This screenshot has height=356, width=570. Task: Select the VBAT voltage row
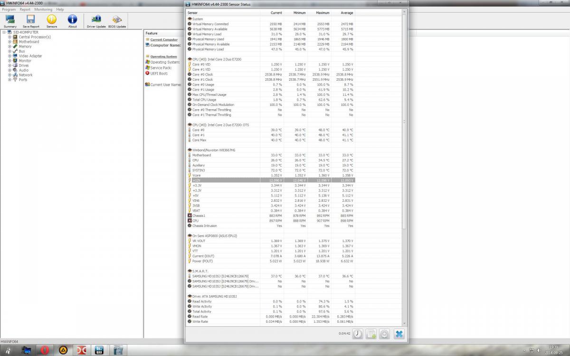click(x=270, y=211)
